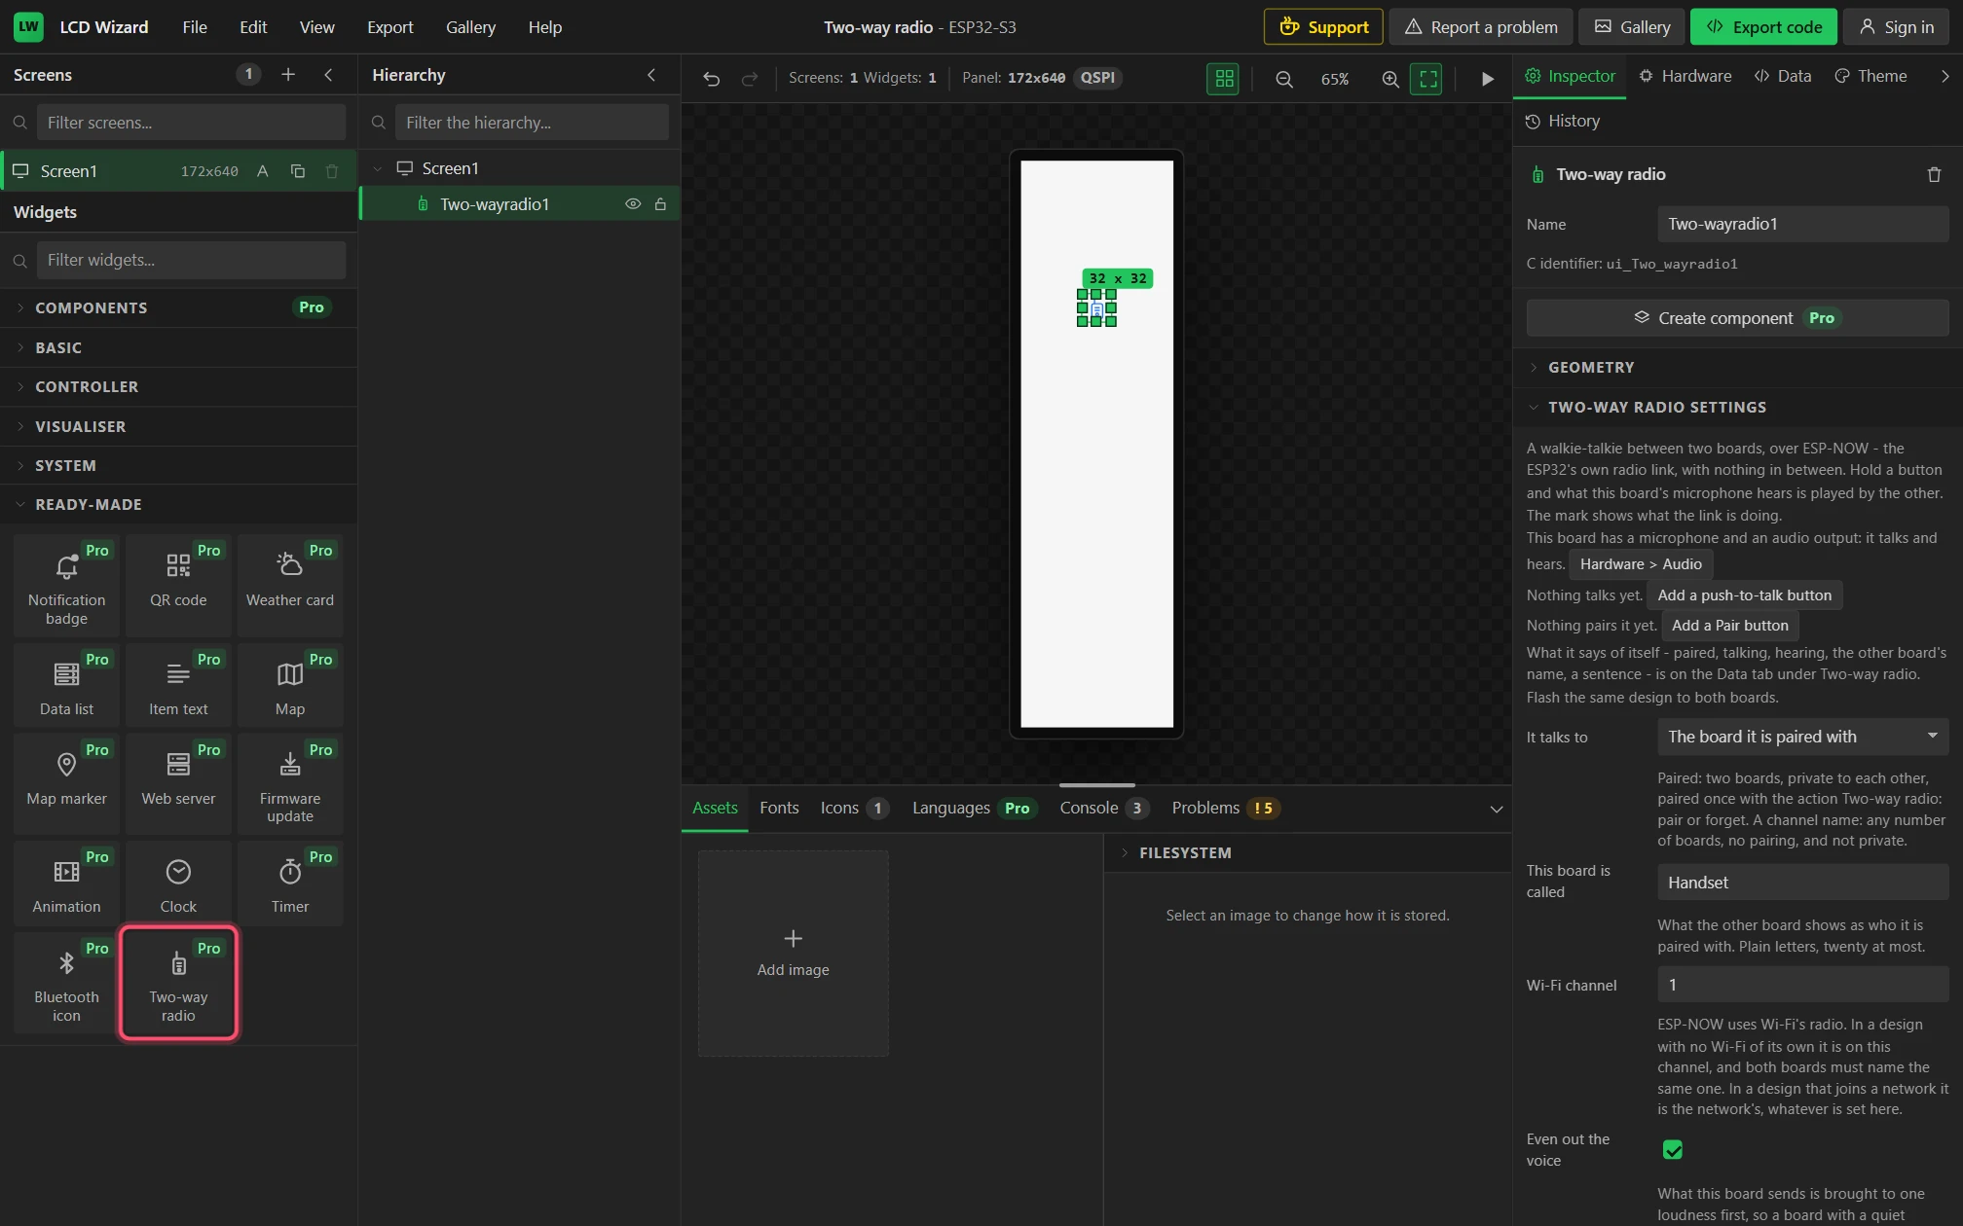Expand the CONTROLLER widgets category
1963x1226 pixels.
[x=178, y=387]
